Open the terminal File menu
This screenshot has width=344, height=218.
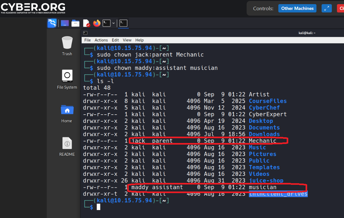[x=87, y=40]
